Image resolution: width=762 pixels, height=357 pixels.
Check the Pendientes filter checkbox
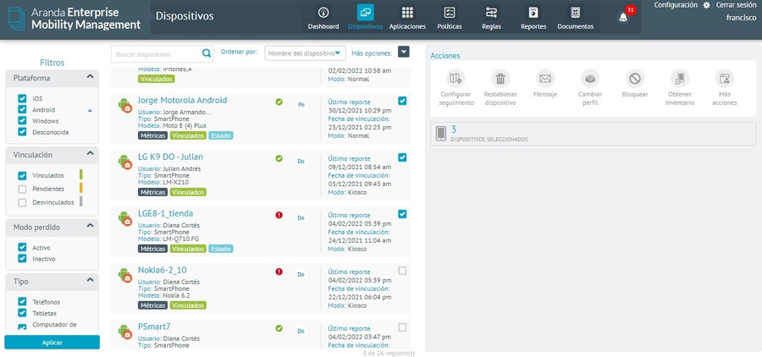click(x=22, y=189)
